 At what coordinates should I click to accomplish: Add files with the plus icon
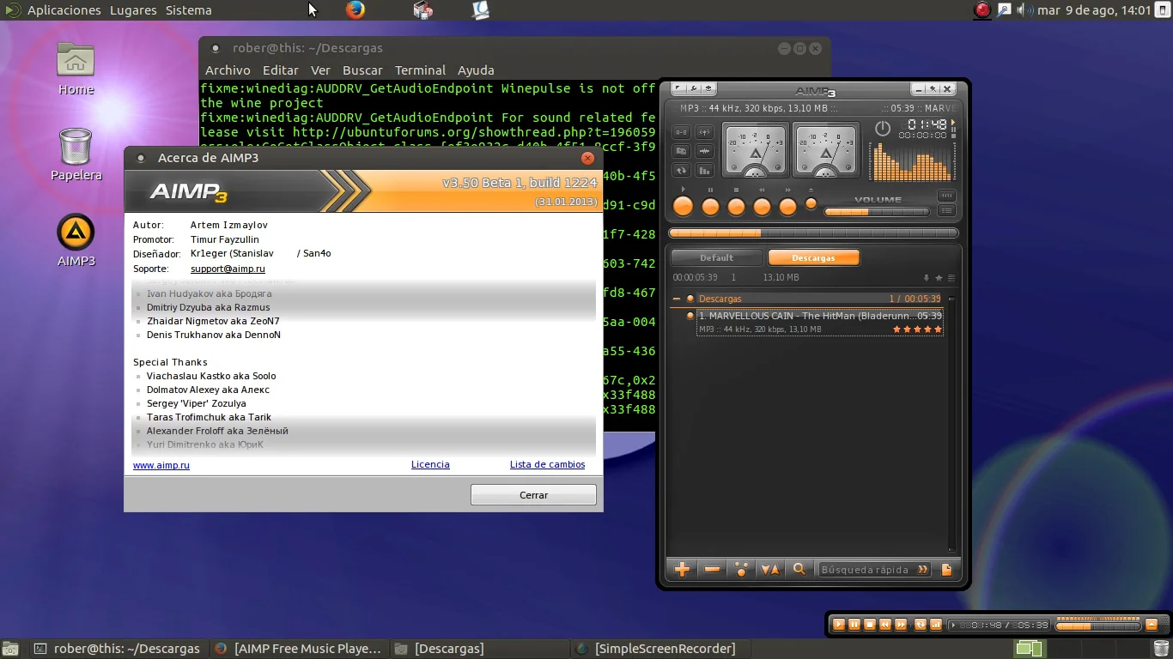tap(683, 569)
